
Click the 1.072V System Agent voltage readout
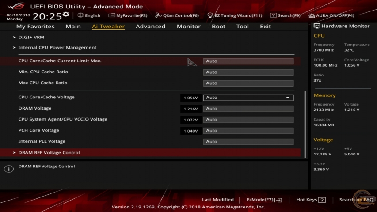[x=190, y=120]
